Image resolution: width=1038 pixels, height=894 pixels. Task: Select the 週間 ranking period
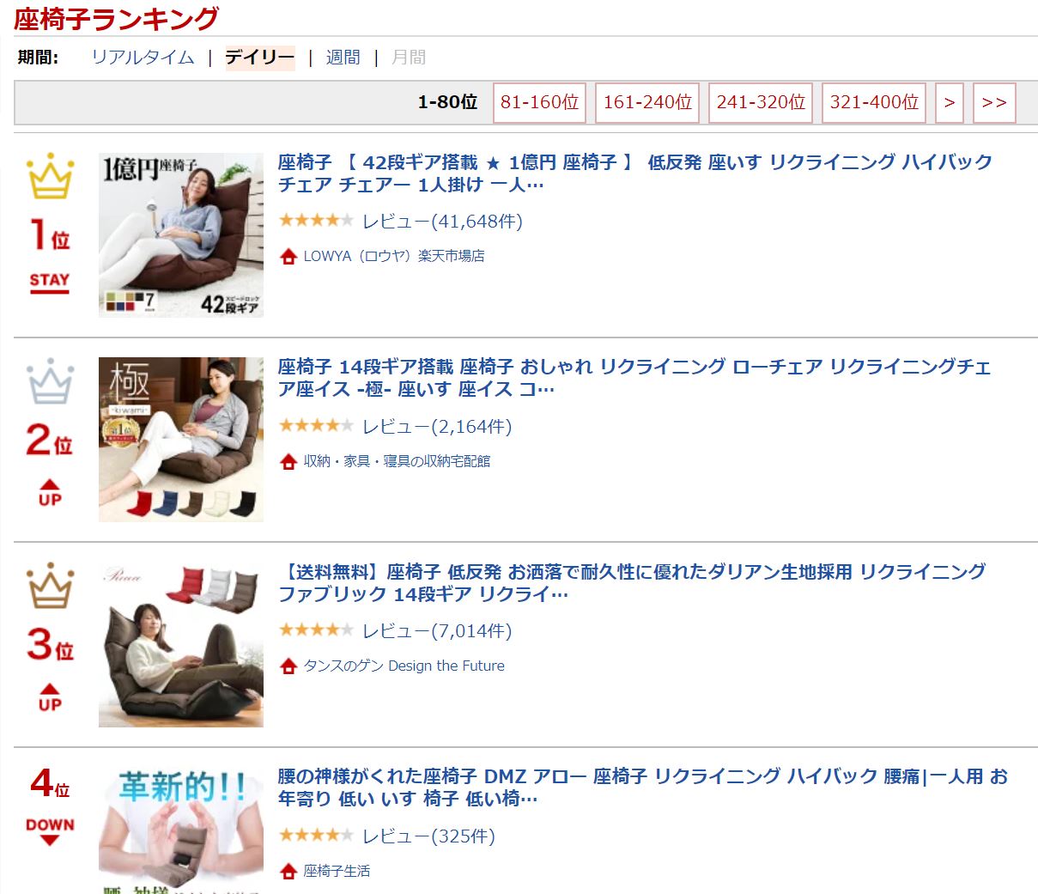pos(343,58)
